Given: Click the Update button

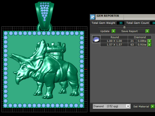Looking at the screenshot, I should (x=106, y=31).
